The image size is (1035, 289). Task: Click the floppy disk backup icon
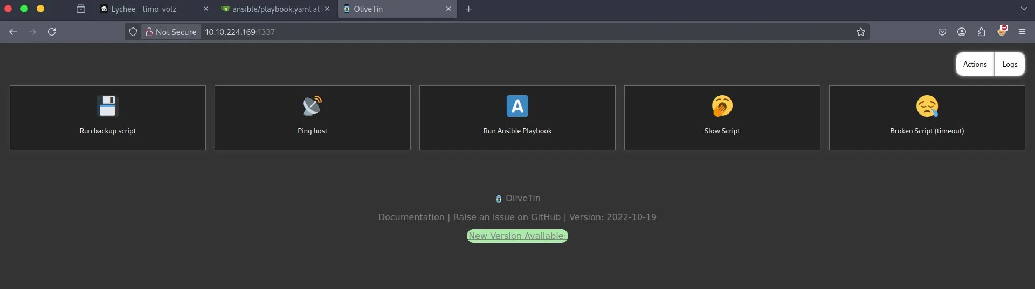[107, 106]
